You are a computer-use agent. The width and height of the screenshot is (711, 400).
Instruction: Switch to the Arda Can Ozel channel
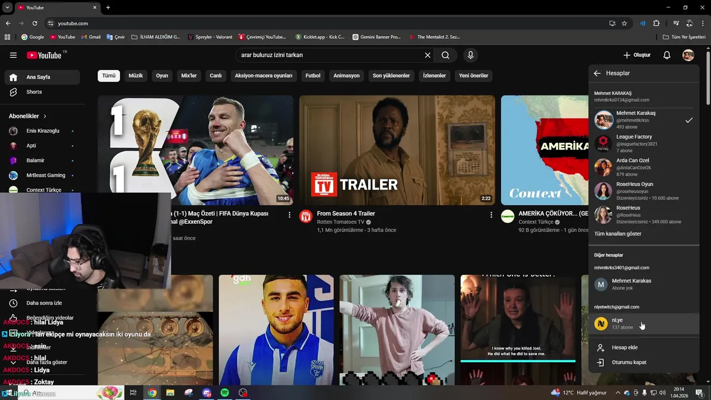(x=644, y=167)
